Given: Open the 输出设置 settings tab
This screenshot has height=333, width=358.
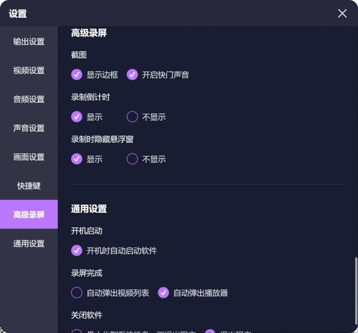Looking at the screenshot, I should click(x=28, y=41).
